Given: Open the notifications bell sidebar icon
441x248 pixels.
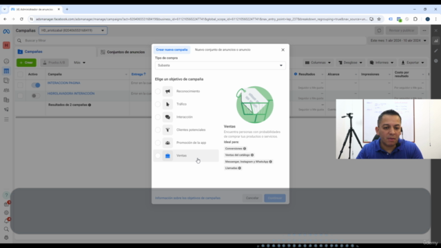Looking at the screenshot, I should point(6,221).
